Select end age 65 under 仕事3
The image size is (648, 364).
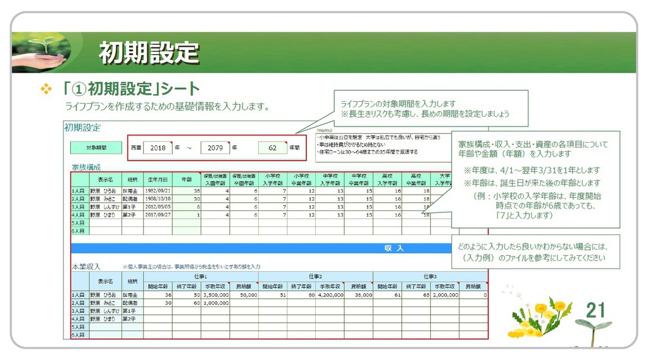tap(416, 295)
